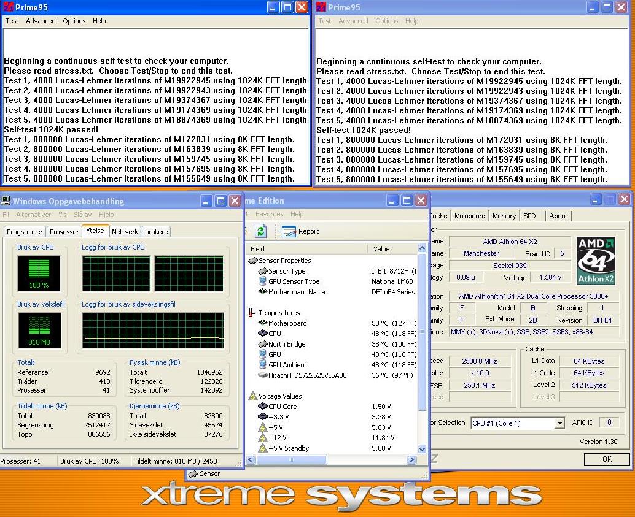Click the green Refresh icon in sensor toolbar
The width and height of the screenshot is (635, 517).
(x=261, y=231)
